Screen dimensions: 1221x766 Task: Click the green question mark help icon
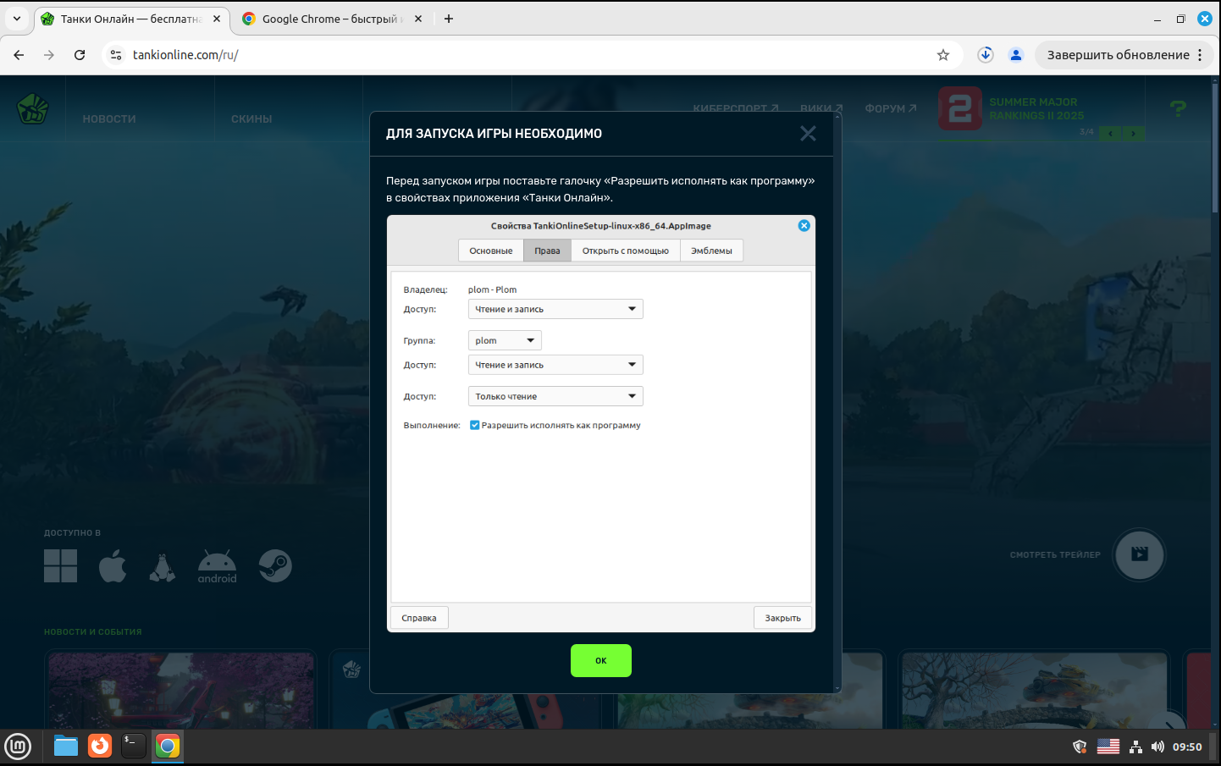(x=1178, y=108)
